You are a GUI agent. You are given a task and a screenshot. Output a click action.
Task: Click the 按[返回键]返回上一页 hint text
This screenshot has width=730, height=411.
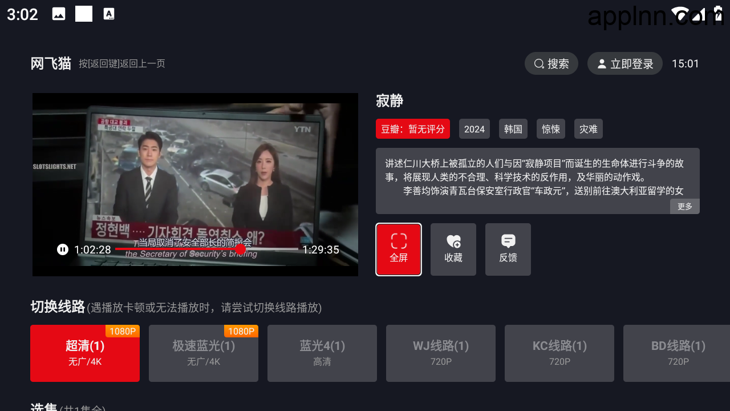click(x=122, y=63)
